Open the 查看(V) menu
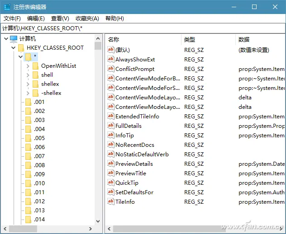The image size is (286, 234). coord(60,19)
